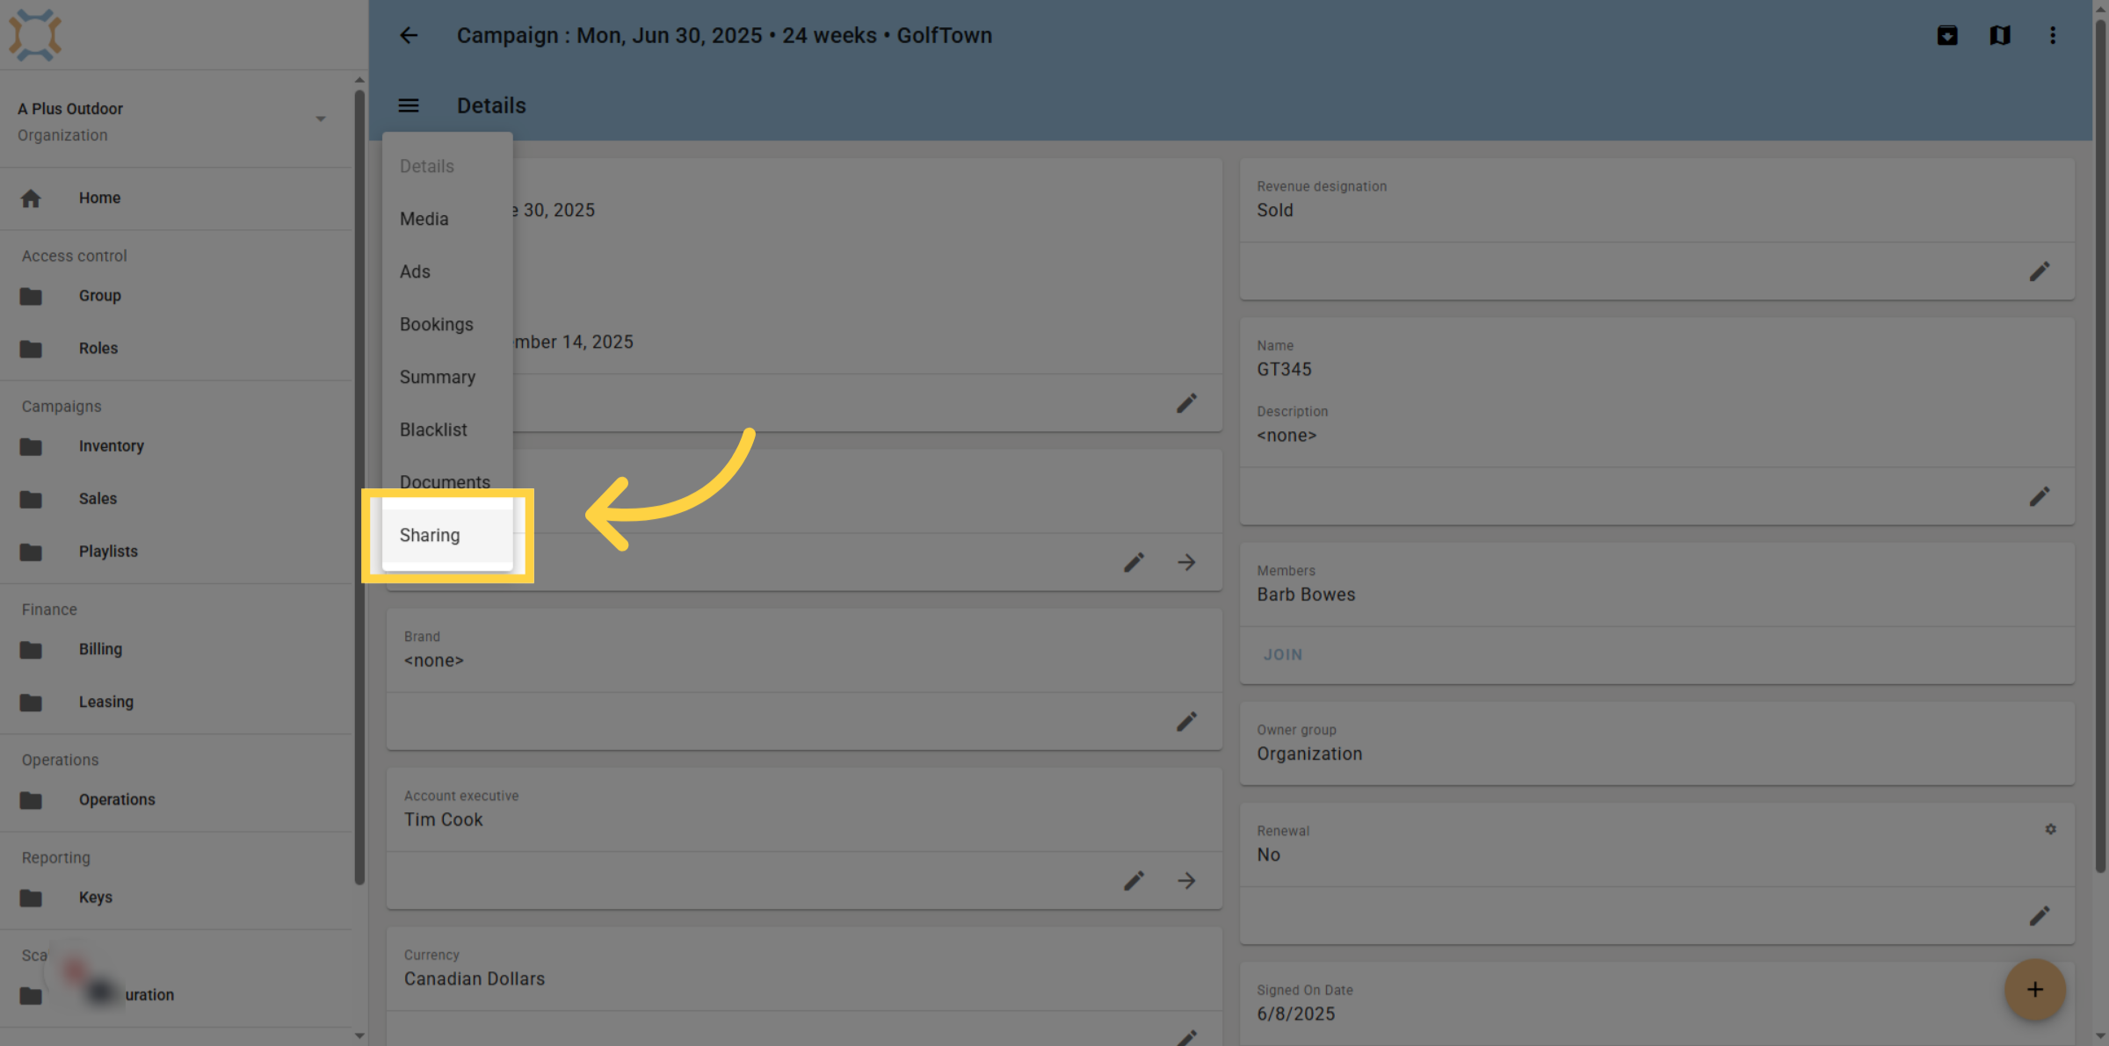Expand the A Plus Outdoor organization dropdown
Viewport: 2109px width, 1046px height.
pyautogui.click(x=321, y=119)
